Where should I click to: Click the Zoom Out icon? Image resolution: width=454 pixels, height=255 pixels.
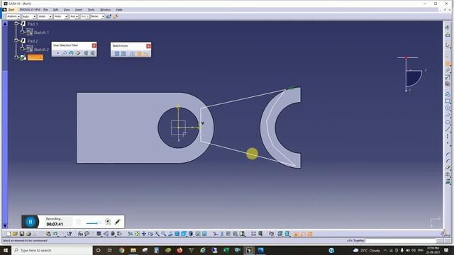tap(164, 234)
